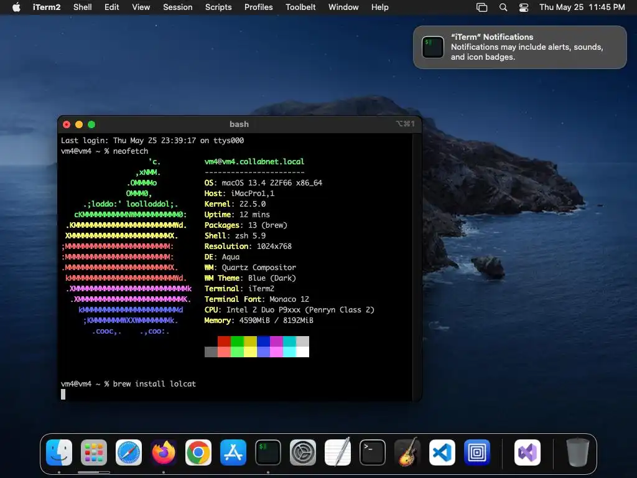Open the Edit menu
Image resolution: width=637 pixels, height=478 pixels.
click(x=112, y=7)
